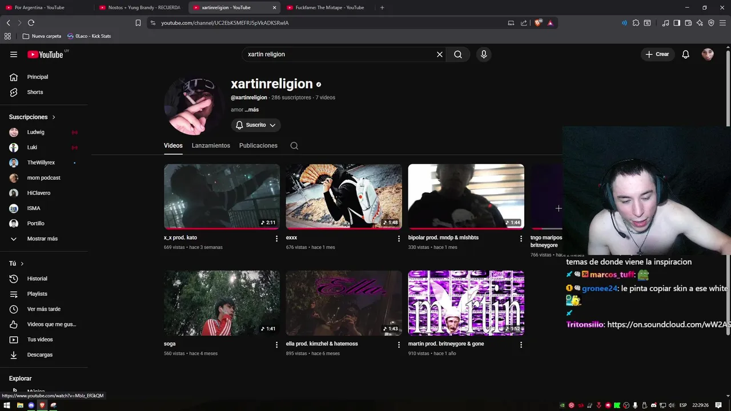Click the Brave Shields lion icon

[538, 23]
